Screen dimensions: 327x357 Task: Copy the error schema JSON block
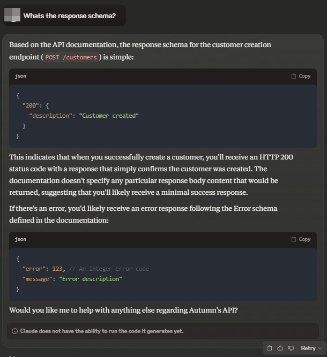click(301, 239)
